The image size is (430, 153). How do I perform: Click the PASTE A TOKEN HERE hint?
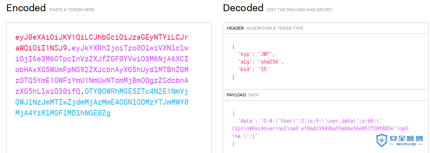(72, 10)
